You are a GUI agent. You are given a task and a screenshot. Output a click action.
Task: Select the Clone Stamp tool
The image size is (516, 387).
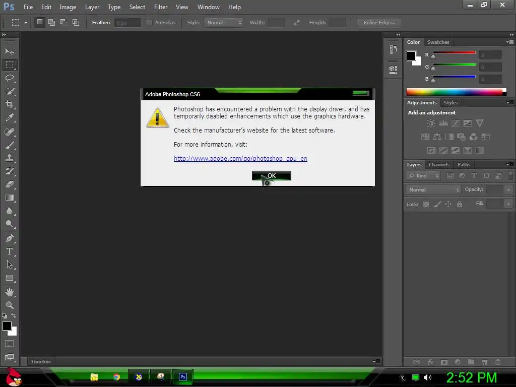coord(10,158)
